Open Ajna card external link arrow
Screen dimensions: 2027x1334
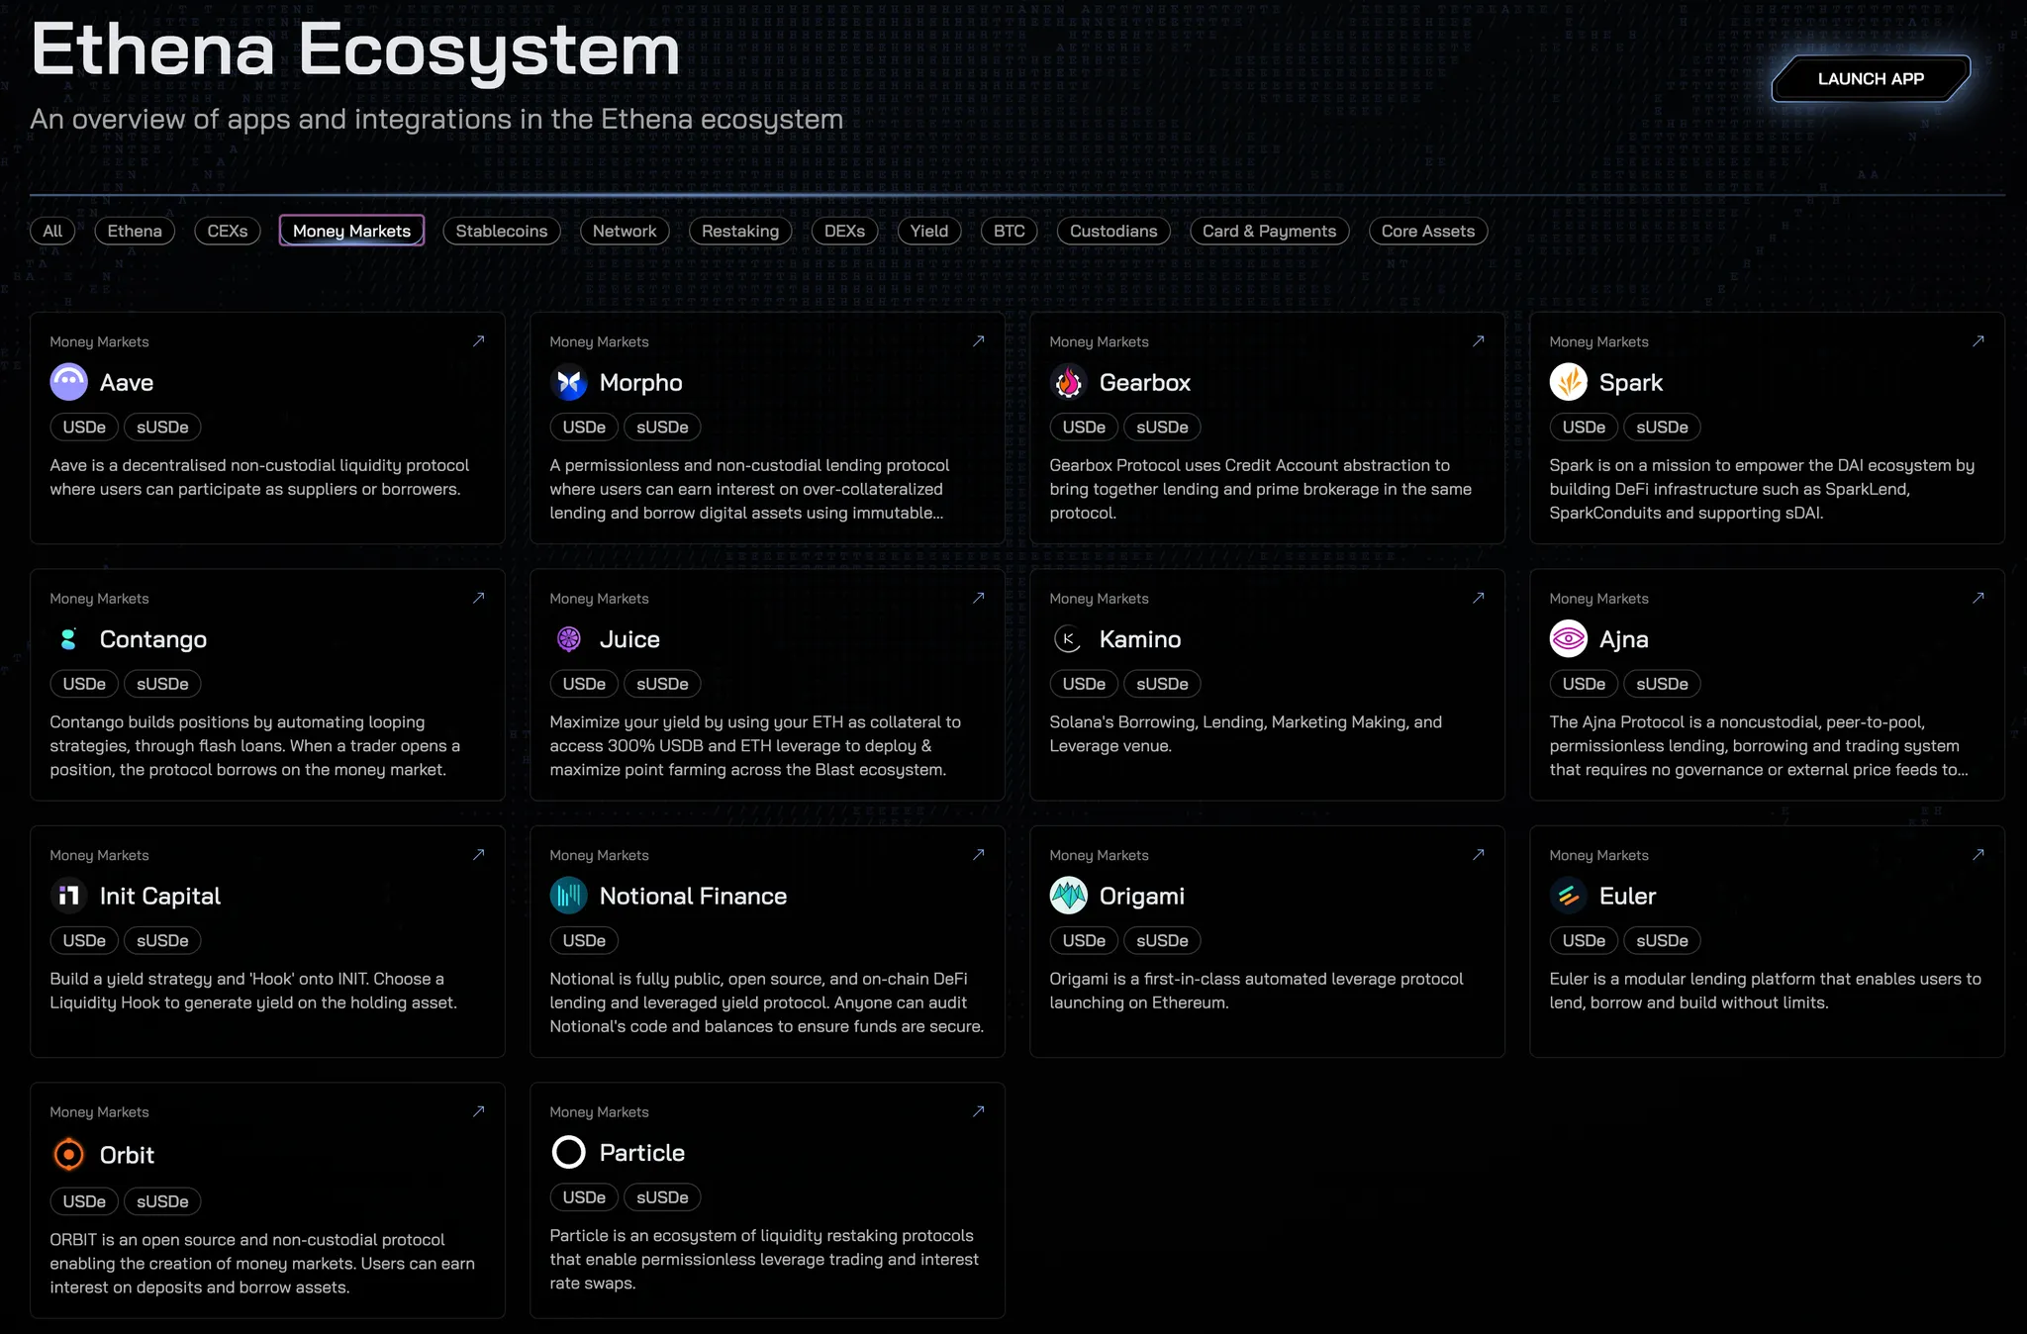[x=1979, y=598]
